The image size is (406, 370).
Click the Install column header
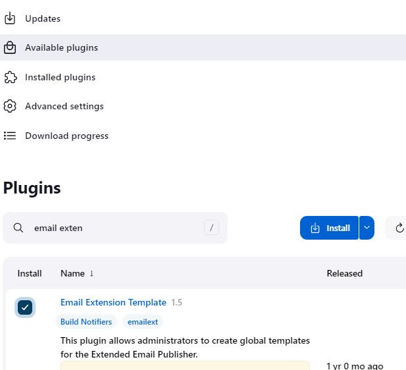tap(30, 273)
